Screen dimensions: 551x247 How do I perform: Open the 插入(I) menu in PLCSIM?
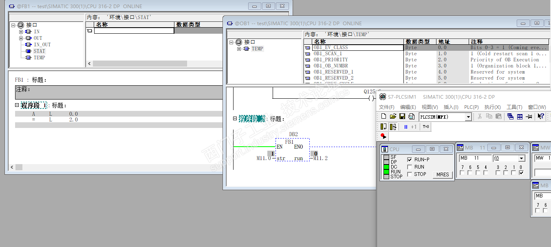451,107
